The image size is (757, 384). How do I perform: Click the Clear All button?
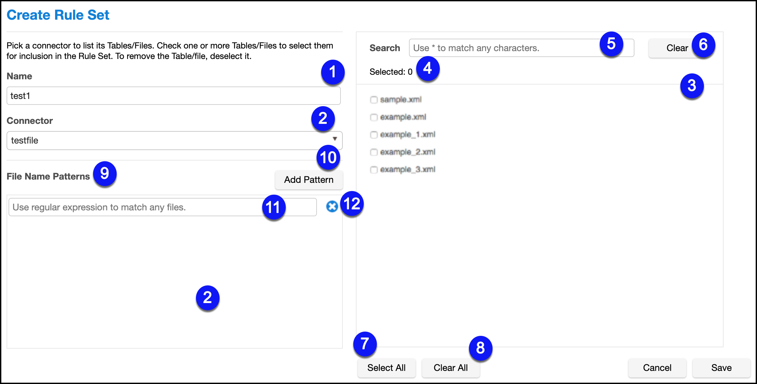tap(450, 368)
